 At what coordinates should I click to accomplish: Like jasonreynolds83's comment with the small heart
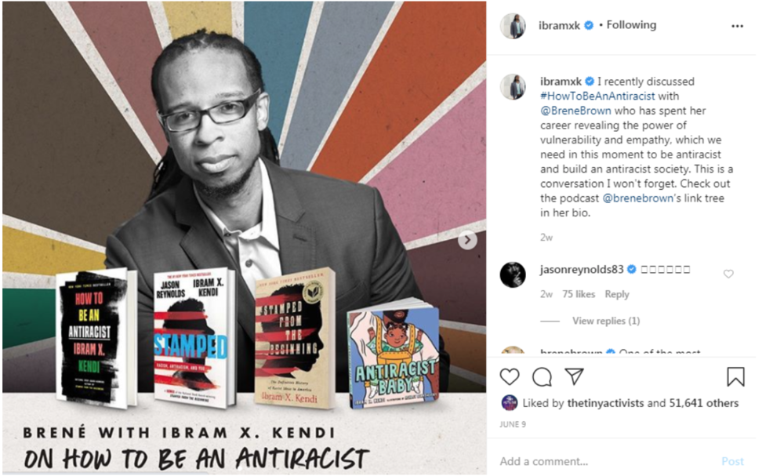(728, 274)
